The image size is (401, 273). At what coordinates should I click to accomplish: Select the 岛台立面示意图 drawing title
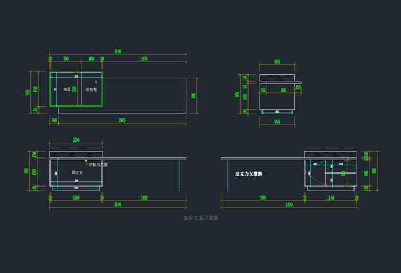200,217
